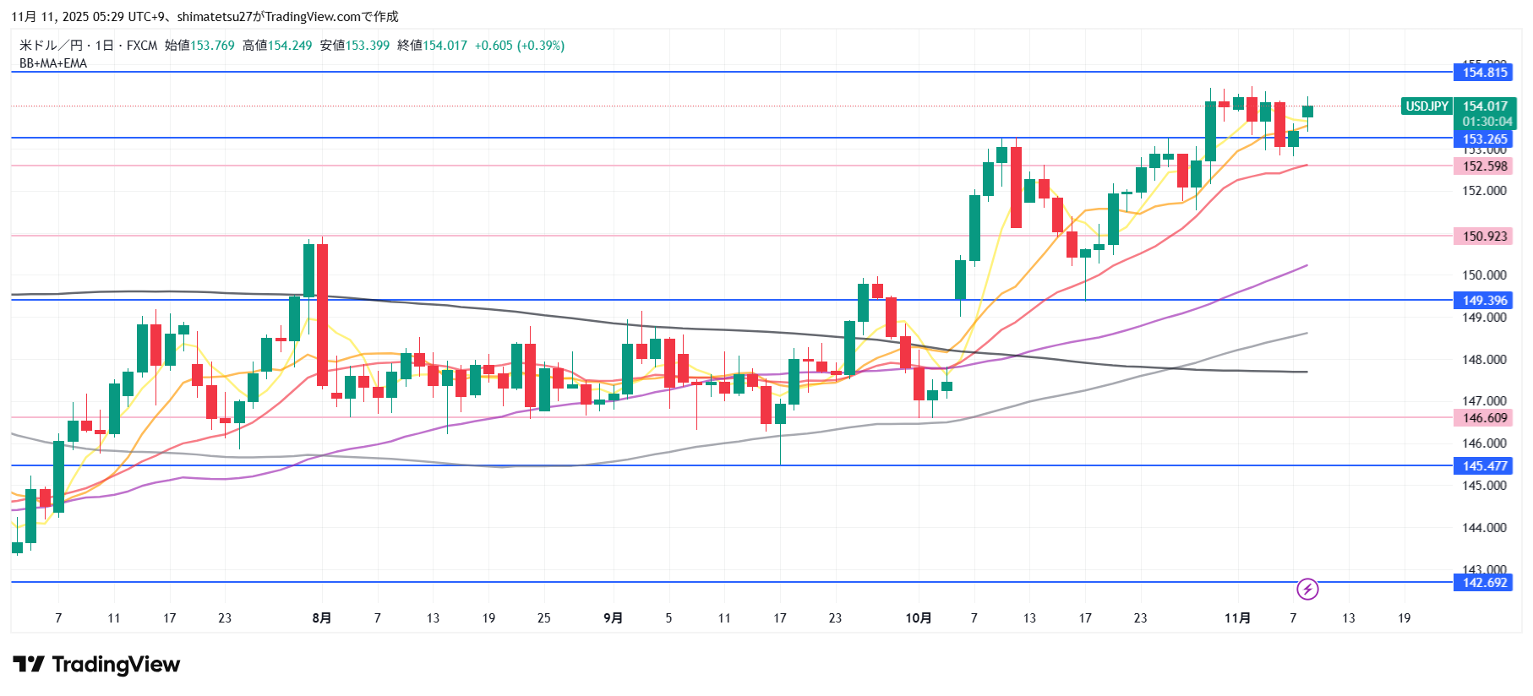Select the blue 142.692 level label

point(1485,583)
